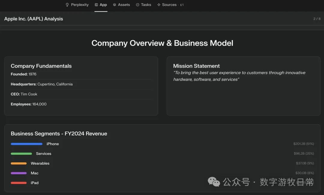Click the Sources sparkle icon
Viewport: 324px width, 195px height.
tap(159, 5)
